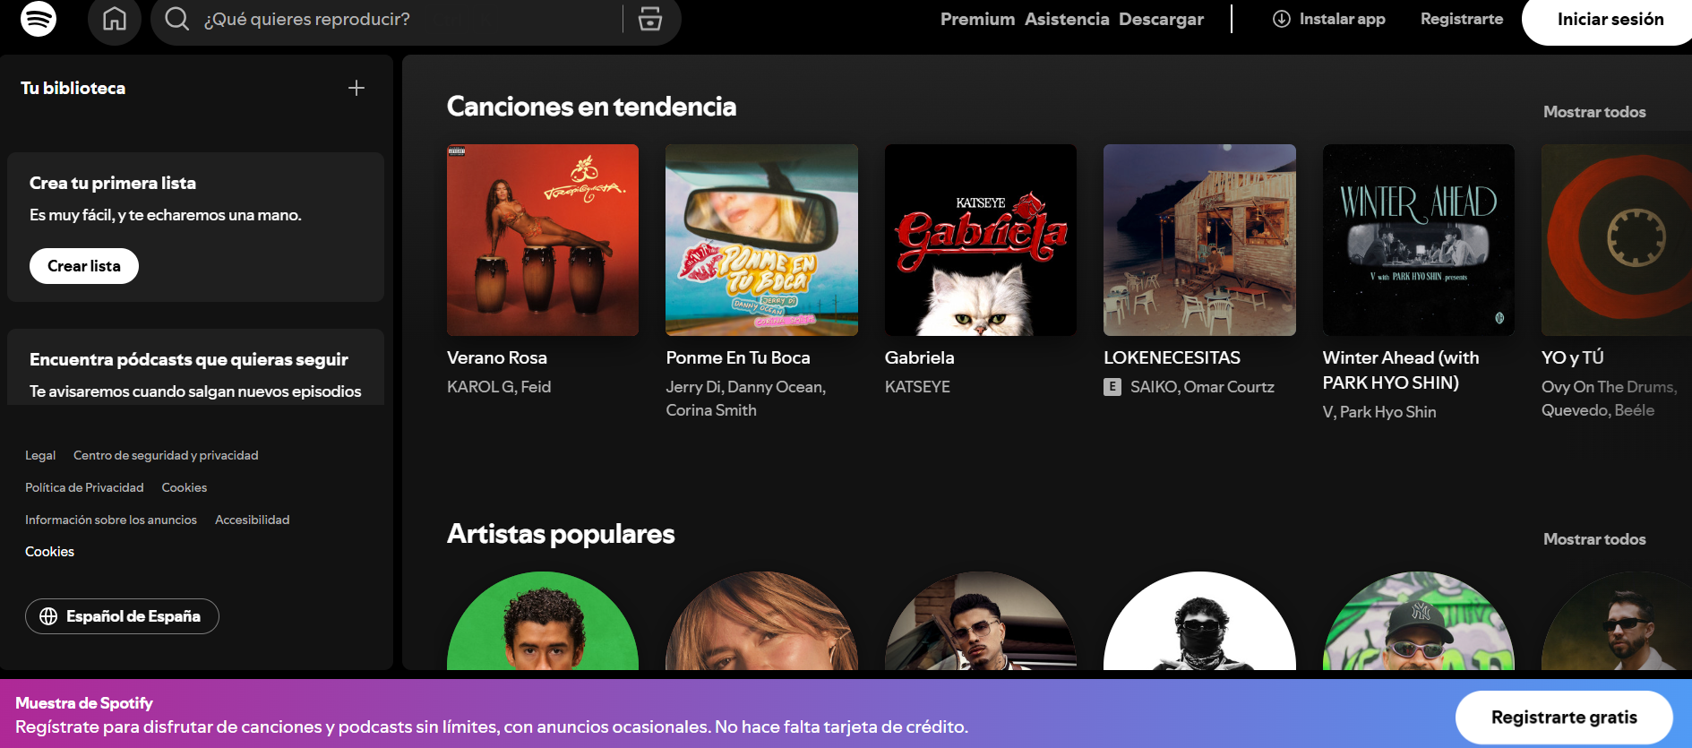This screenshot has width=1692, height=748.
Task: Open popular artist wearing Yankees cap
Action: point(1419,621)
